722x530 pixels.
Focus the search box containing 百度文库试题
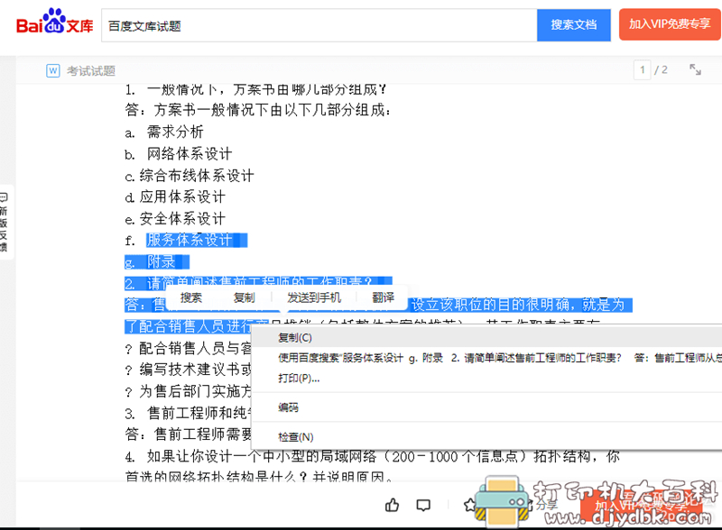tap(319, 26)
